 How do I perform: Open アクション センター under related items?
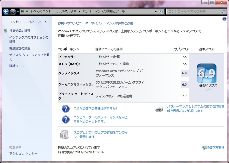coord(23,153)
